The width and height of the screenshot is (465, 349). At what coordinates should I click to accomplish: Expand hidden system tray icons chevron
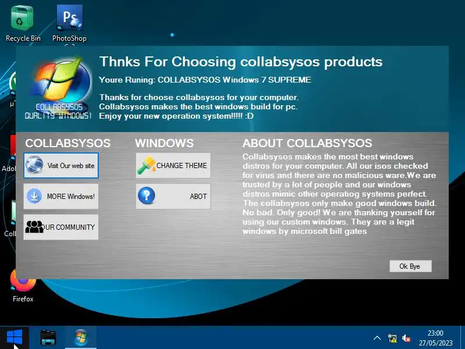coord(377,338)
